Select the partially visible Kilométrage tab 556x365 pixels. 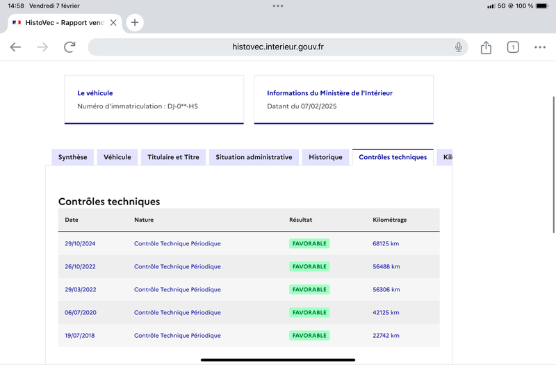[445, 157]
